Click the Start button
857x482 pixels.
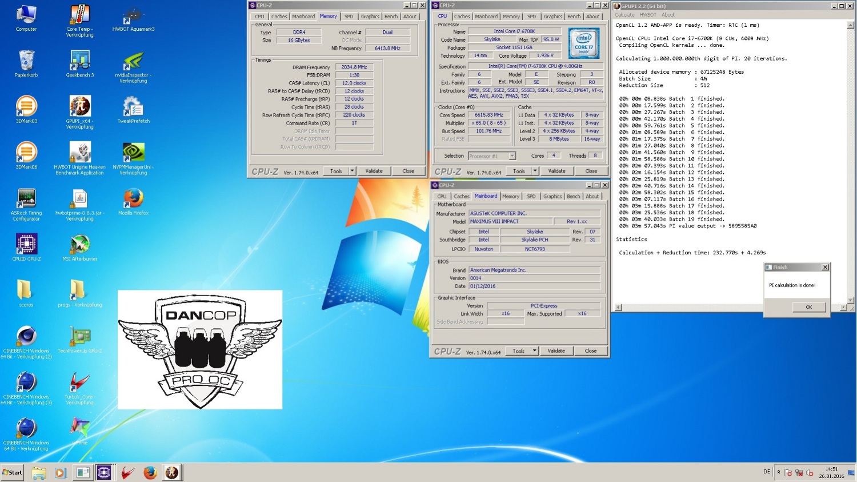[x=12, y=472]
